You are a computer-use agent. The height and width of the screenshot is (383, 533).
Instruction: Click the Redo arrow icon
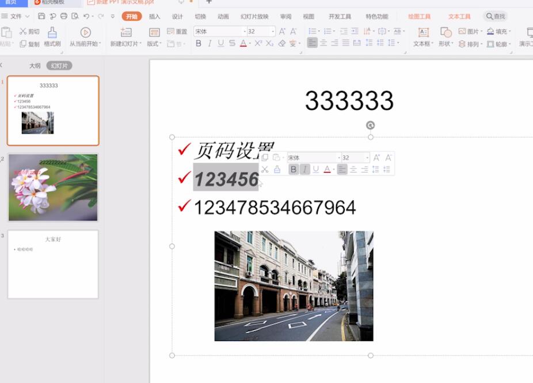pyautogui.click(x=101, y=16)
